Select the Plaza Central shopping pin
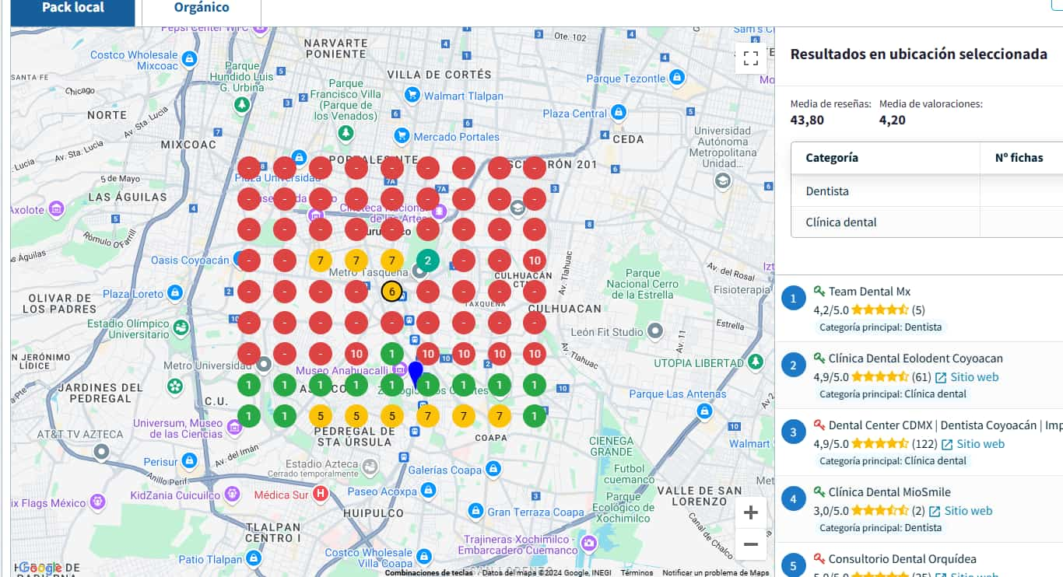 click(x=619, y=113)
